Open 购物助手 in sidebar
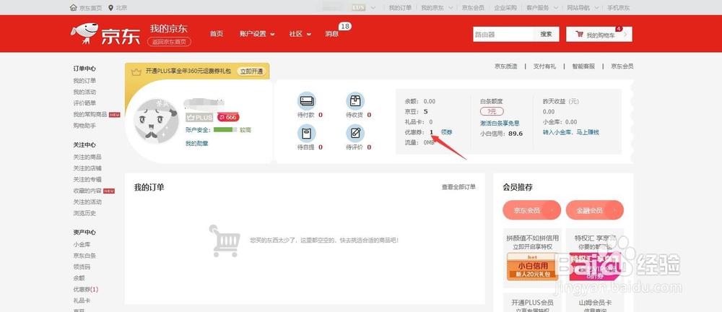This screenshot has width=722, height=312. click(84, 126)
